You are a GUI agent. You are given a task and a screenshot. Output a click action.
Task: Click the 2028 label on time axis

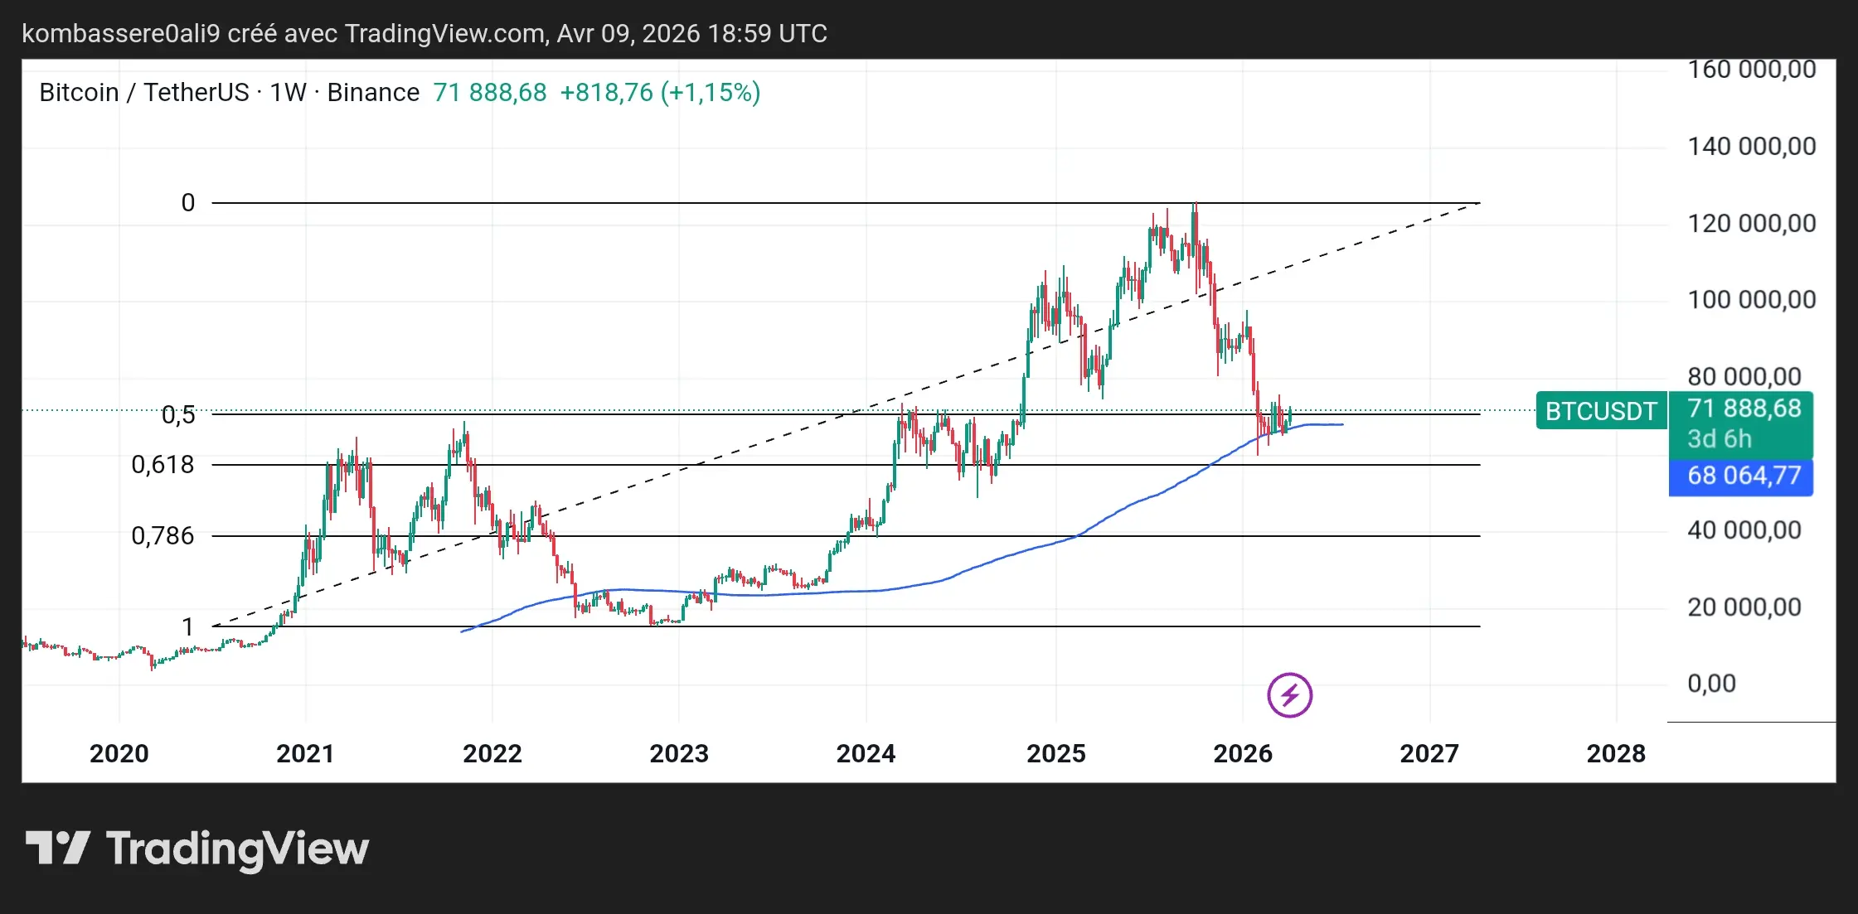tap(1615, 753)
